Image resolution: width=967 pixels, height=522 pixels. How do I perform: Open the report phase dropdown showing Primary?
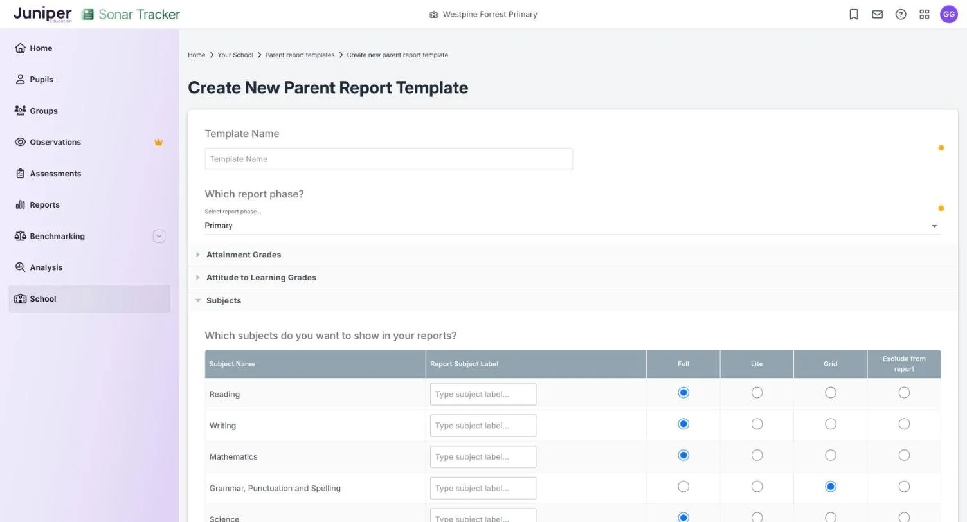click(572, 226)
